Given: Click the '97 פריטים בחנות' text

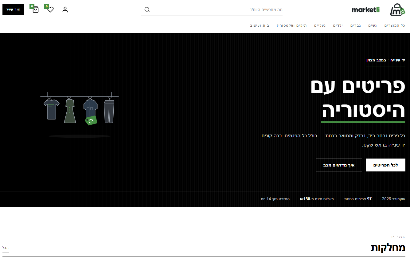Looking at the screenshot, I should coord(358,199).
